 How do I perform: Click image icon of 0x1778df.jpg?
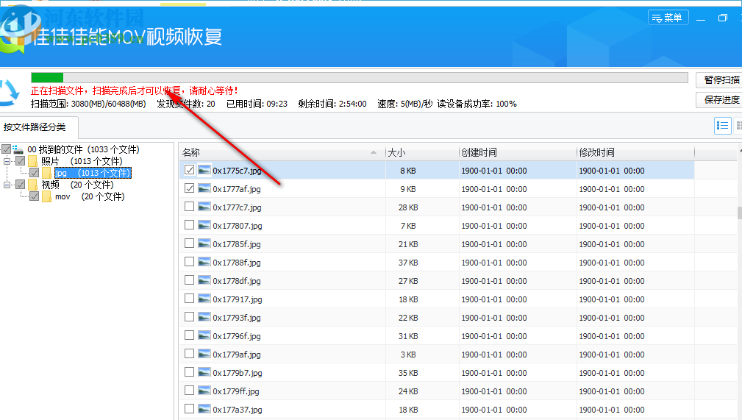[x=204, y=280]
